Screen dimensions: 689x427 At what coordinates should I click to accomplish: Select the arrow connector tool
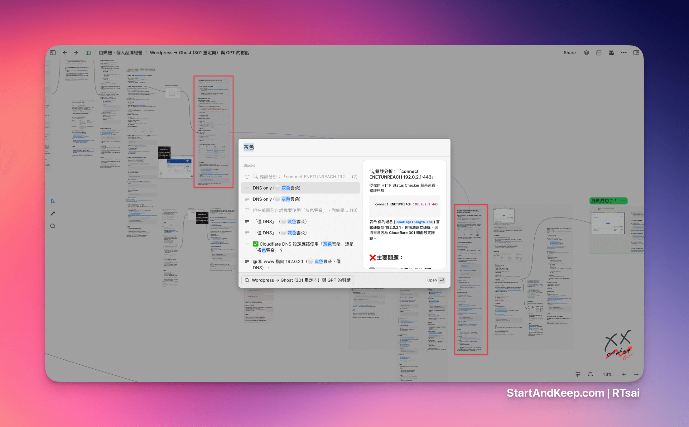53,213
